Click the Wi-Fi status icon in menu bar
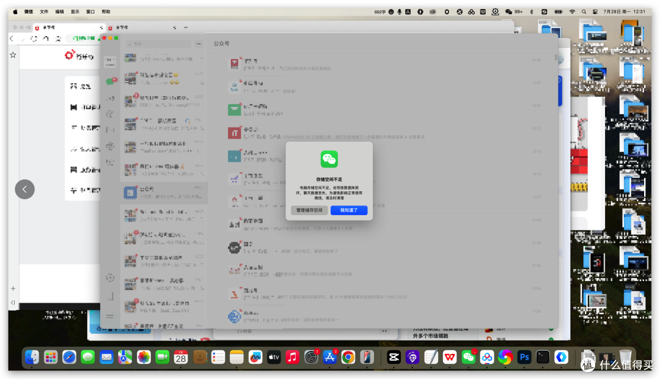The image size is (660, 379). tap(572, 12)
